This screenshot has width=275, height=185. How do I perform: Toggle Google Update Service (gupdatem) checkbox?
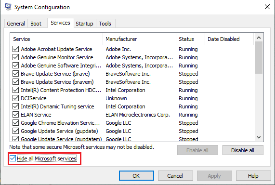click(x=15, y=139)
